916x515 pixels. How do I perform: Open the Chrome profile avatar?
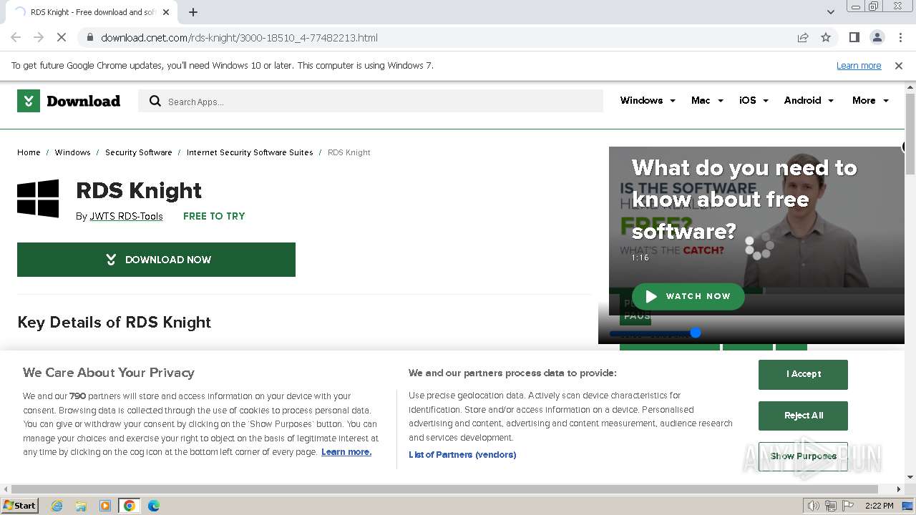click(877, 37)
